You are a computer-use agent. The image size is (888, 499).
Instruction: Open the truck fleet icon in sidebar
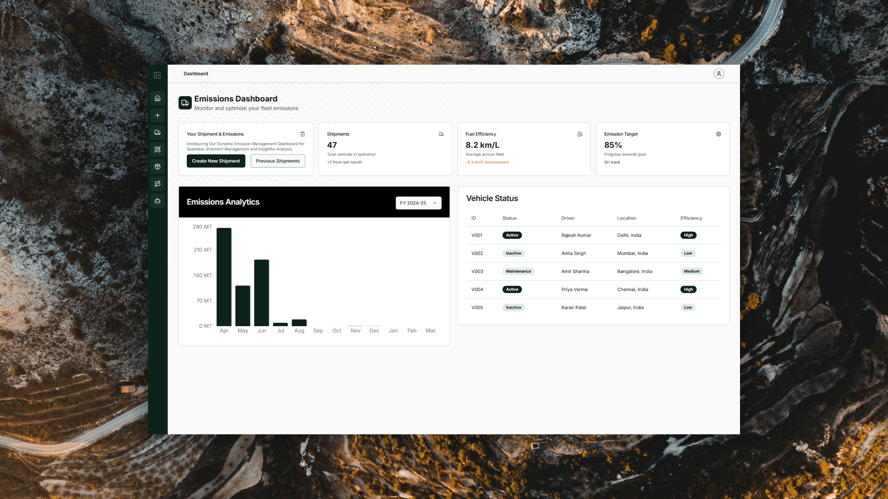pos(157,133)
